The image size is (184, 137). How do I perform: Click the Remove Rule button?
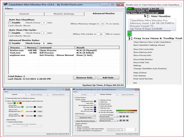84,78
